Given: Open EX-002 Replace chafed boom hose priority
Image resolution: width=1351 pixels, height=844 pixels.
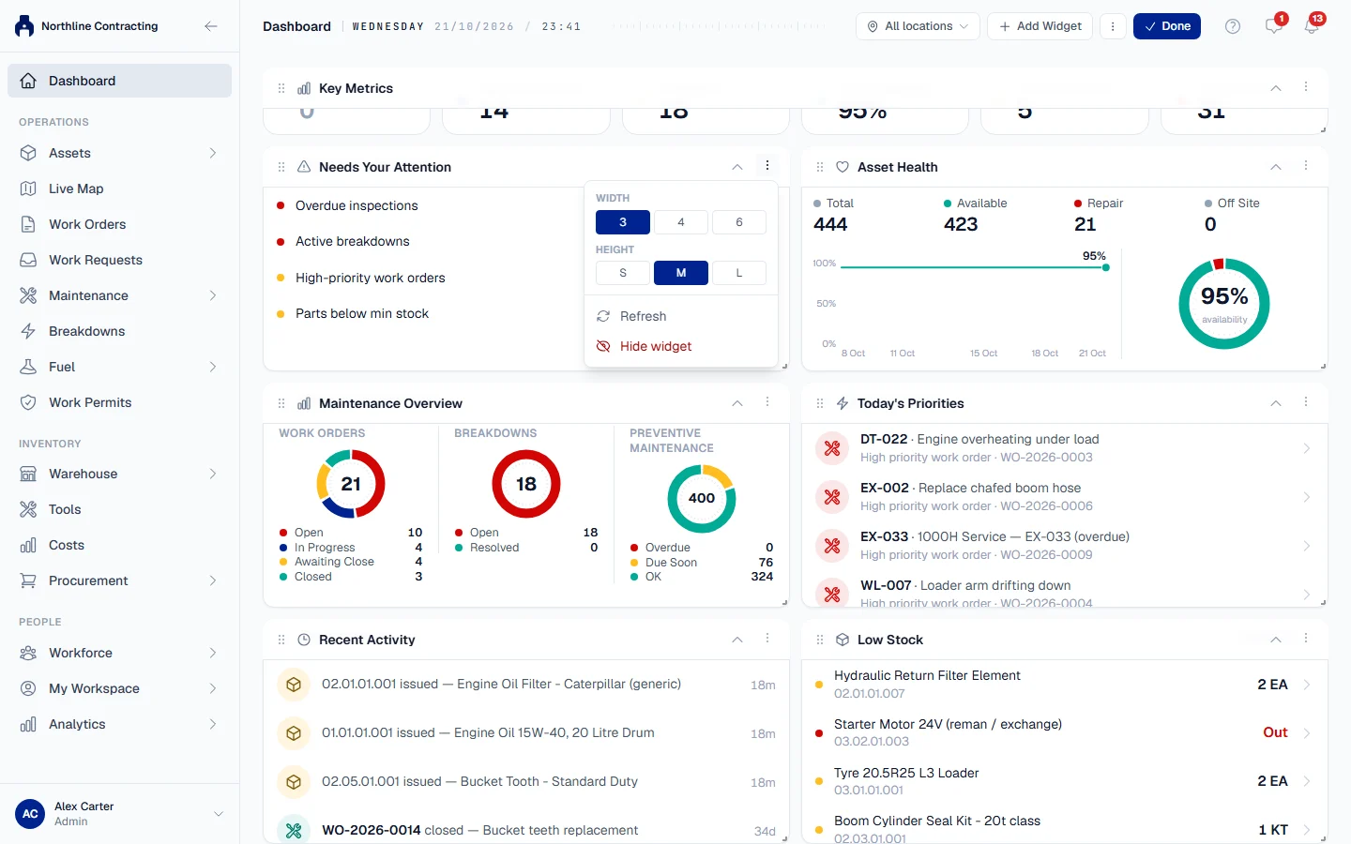Looking at the screenshot, I should click(x=1065, y=497).
